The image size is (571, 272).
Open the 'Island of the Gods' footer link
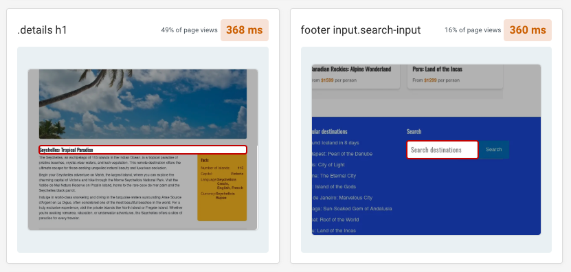click(334, 186)
